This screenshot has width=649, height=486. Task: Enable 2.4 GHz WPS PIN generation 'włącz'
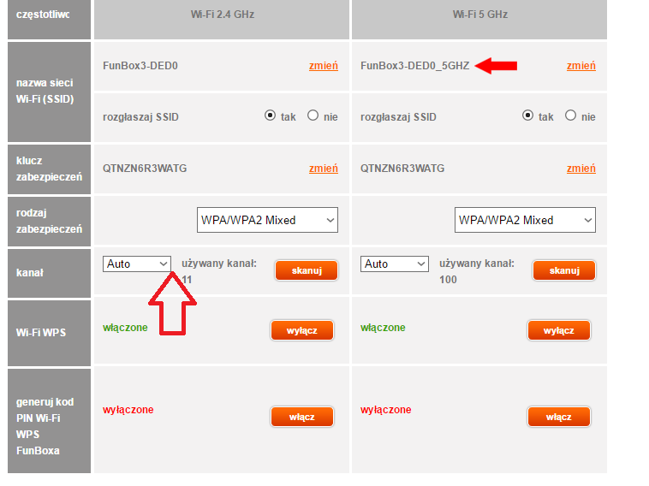[x=302, y=417]
